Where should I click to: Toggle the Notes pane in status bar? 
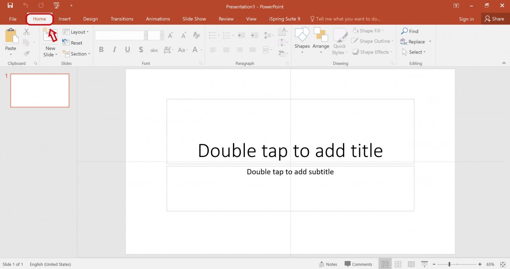click(x=328, y=264)
